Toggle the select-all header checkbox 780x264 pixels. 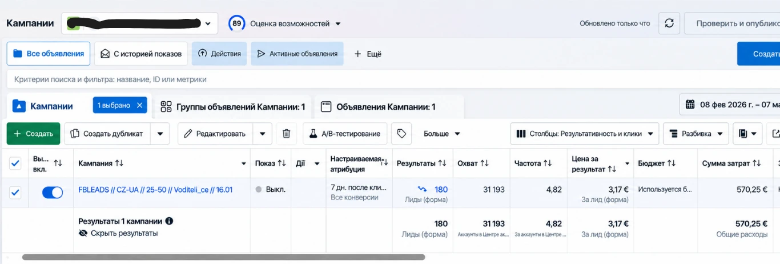[x=15, y=164]
